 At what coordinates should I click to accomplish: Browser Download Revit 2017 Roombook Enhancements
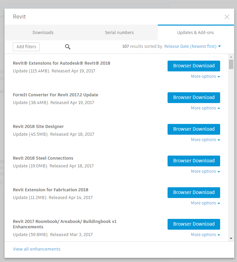[194, 224]
